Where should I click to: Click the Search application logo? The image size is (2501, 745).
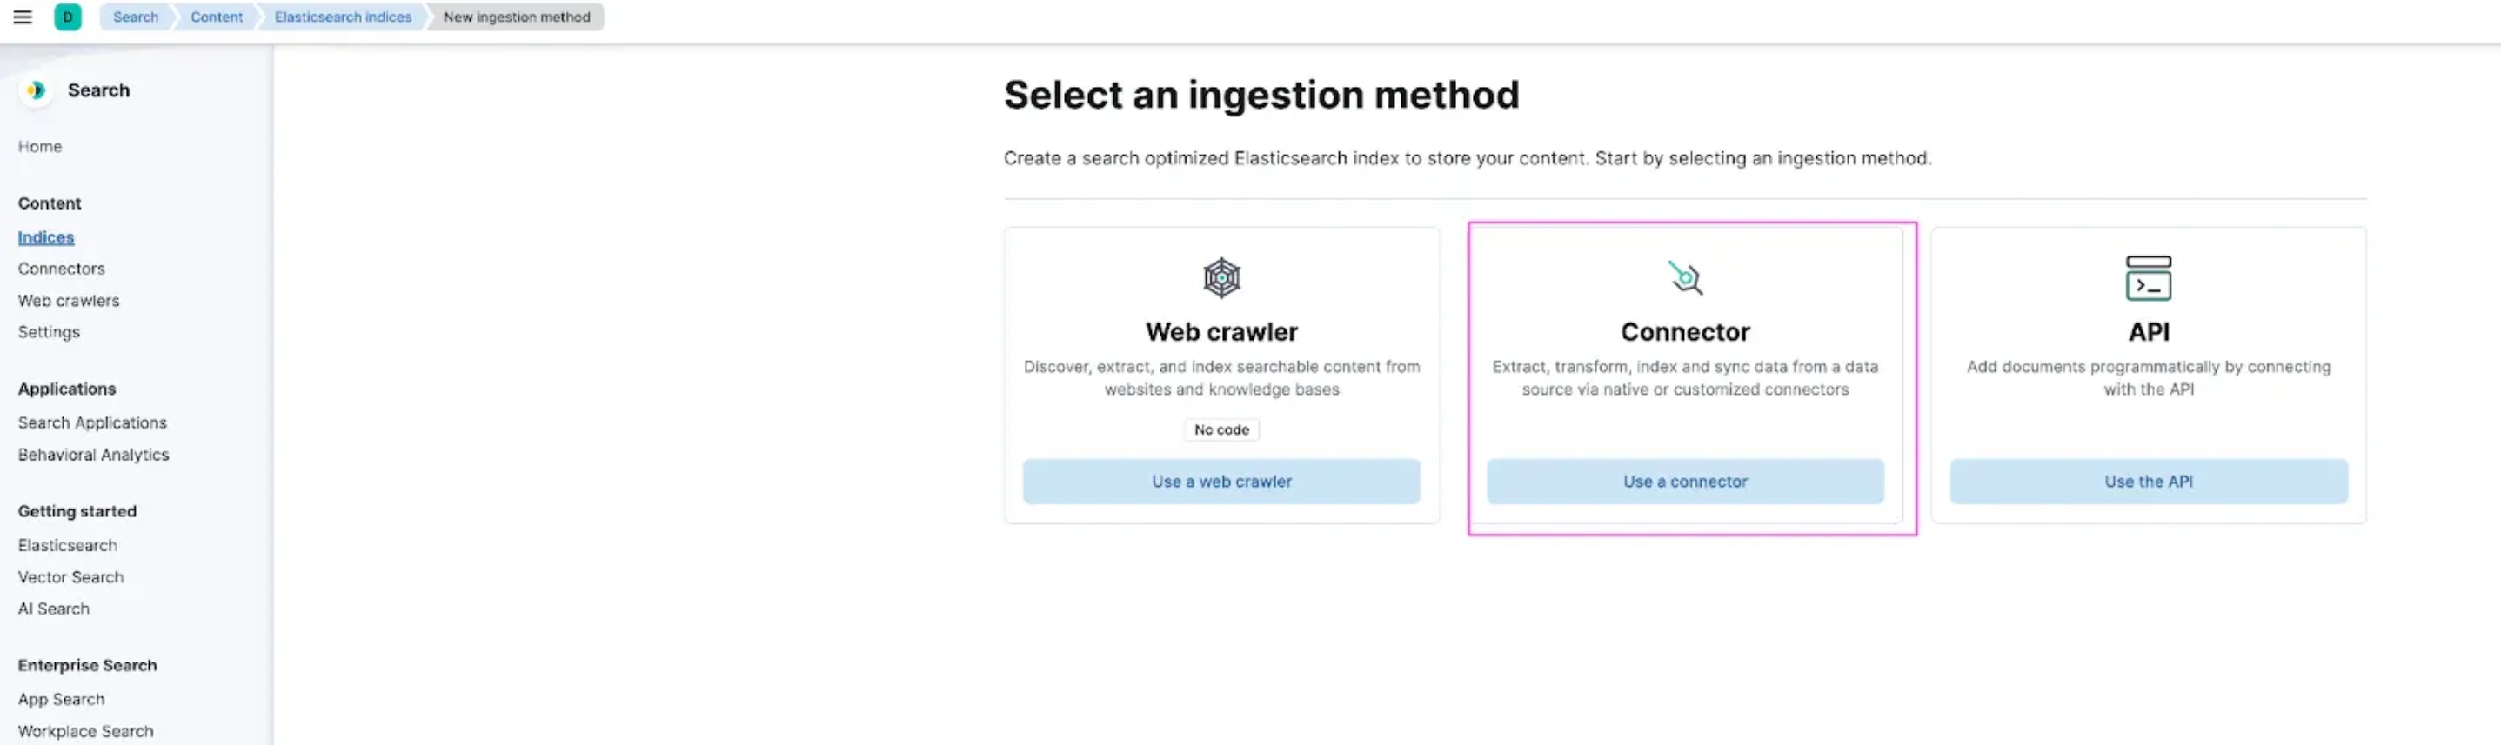click(x=36, y=90)
